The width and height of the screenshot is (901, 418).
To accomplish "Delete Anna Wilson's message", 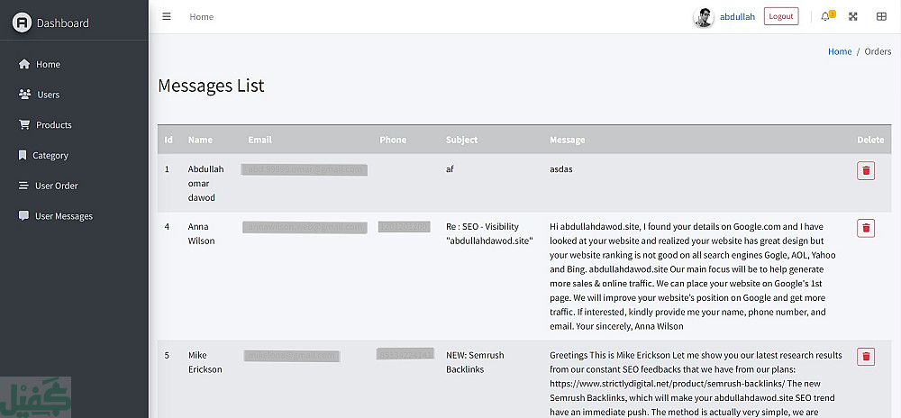I will pyautogui.click(x=866, y=228).
